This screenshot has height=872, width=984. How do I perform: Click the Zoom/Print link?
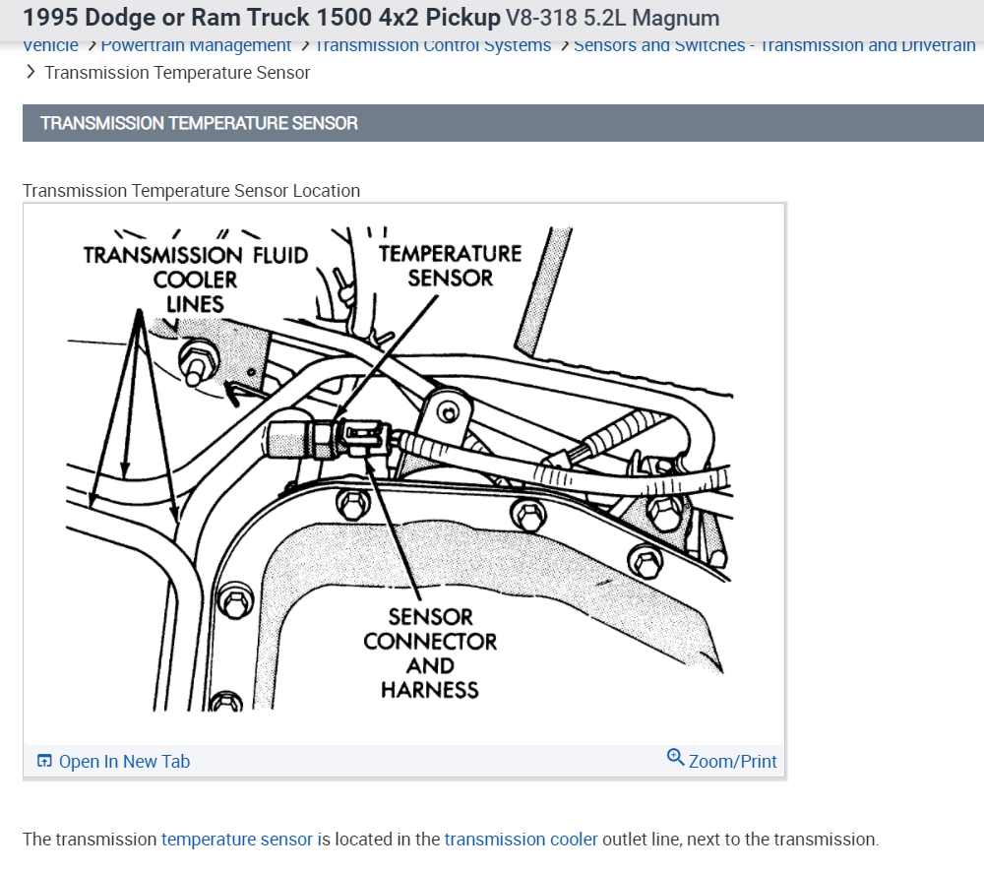click(x=732, y=762)
